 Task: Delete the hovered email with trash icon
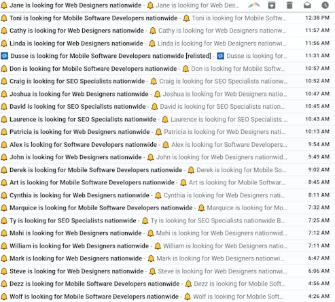289,5
